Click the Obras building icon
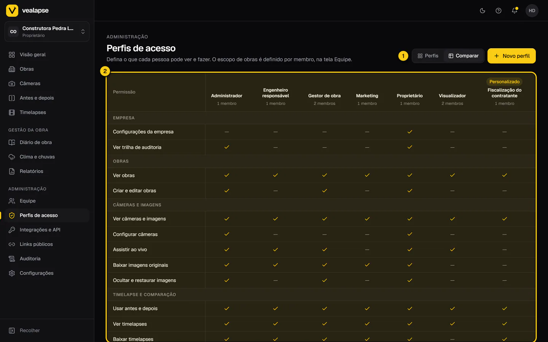Image resolution: width=548 pixels, height=342 pixels. point(12,69)
